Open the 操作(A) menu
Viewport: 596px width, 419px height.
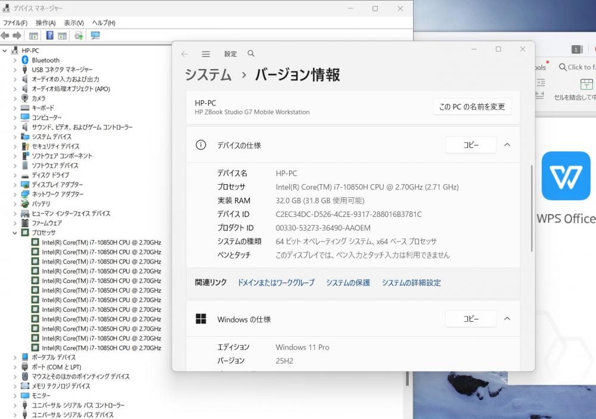(x=46, y=23)
